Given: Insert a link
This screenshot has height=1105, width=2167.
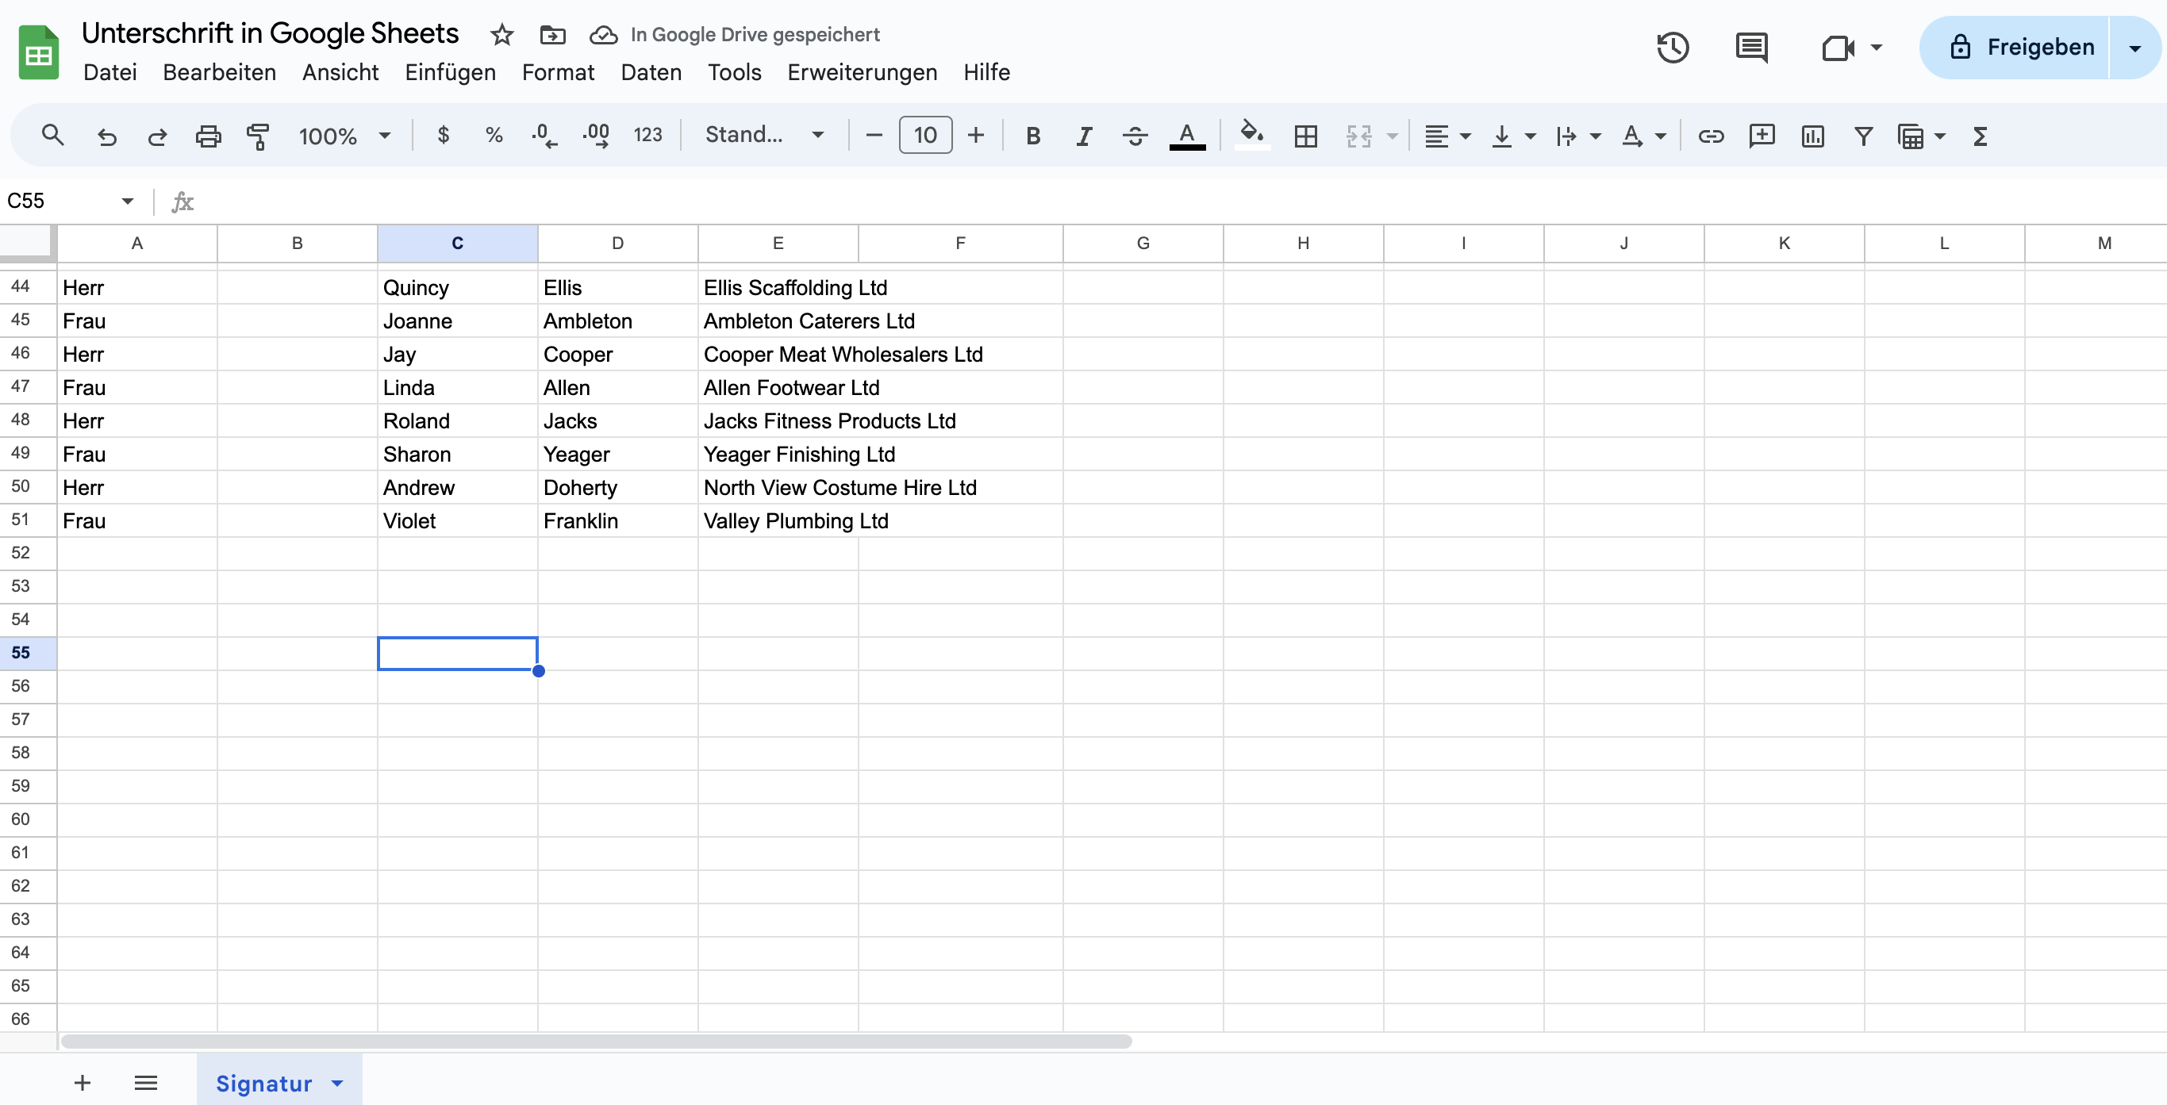Looking at the screenshot, I should click(x=1710, y=136).
